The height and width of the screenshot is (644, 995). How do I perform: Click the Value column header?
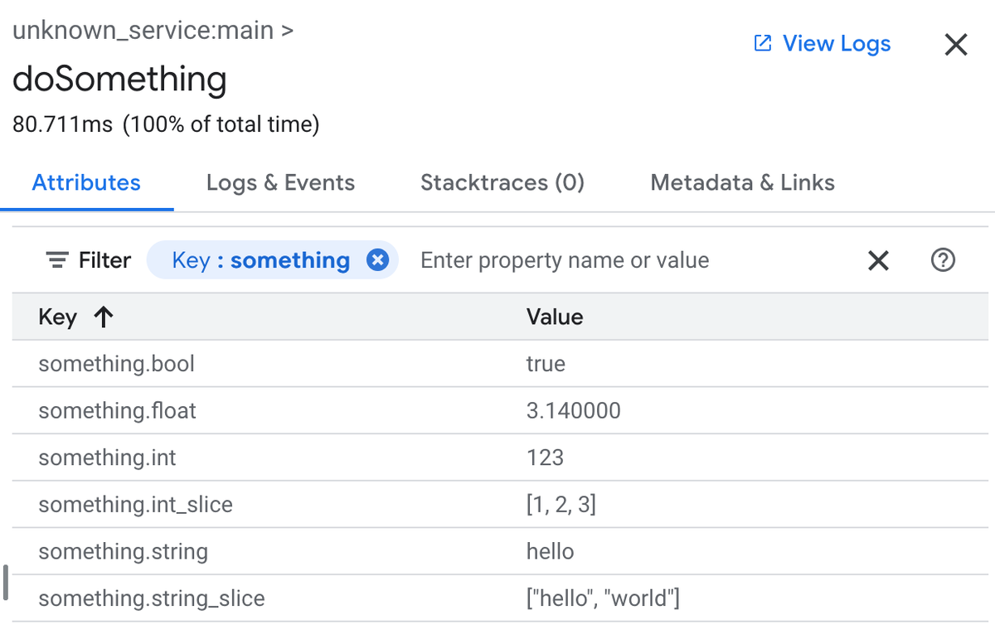[x=555, y=317]
